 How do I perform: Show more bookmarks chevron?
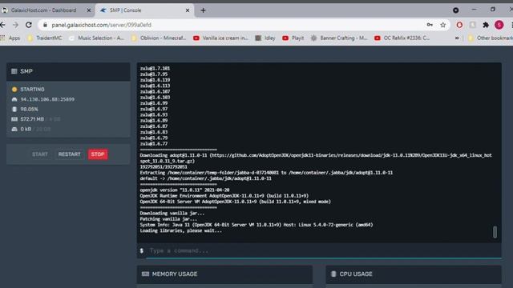(457, 38)
